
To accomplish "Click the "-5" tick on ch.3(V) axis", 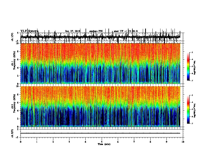I will pos(18,137).
